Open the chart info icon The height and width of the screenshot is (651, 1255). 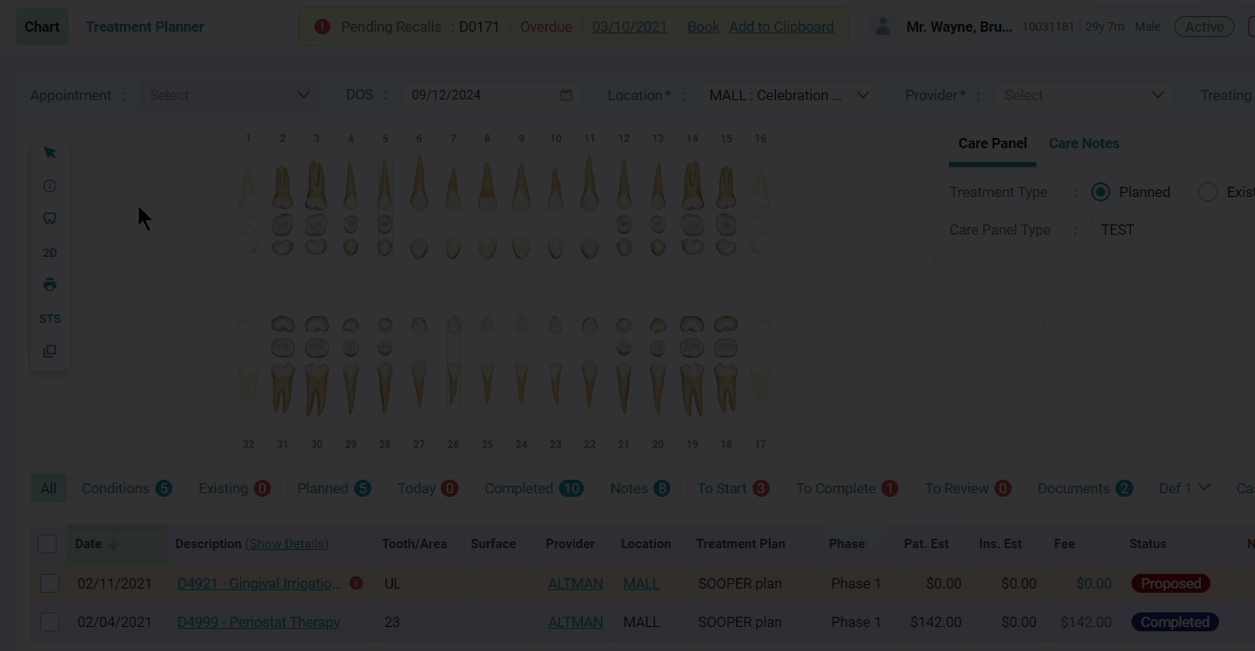(x=49, y=185)
